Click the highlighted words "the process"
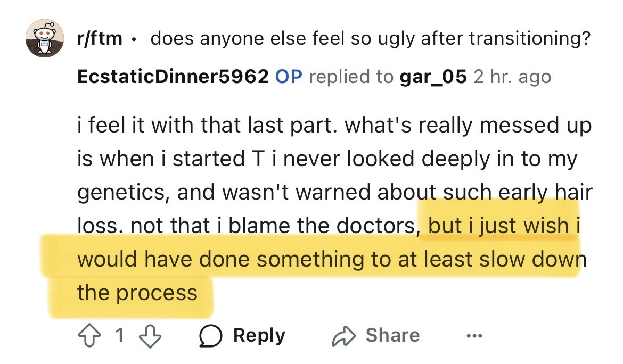Viewport: 623px width, 364px height. pos(137,292)
